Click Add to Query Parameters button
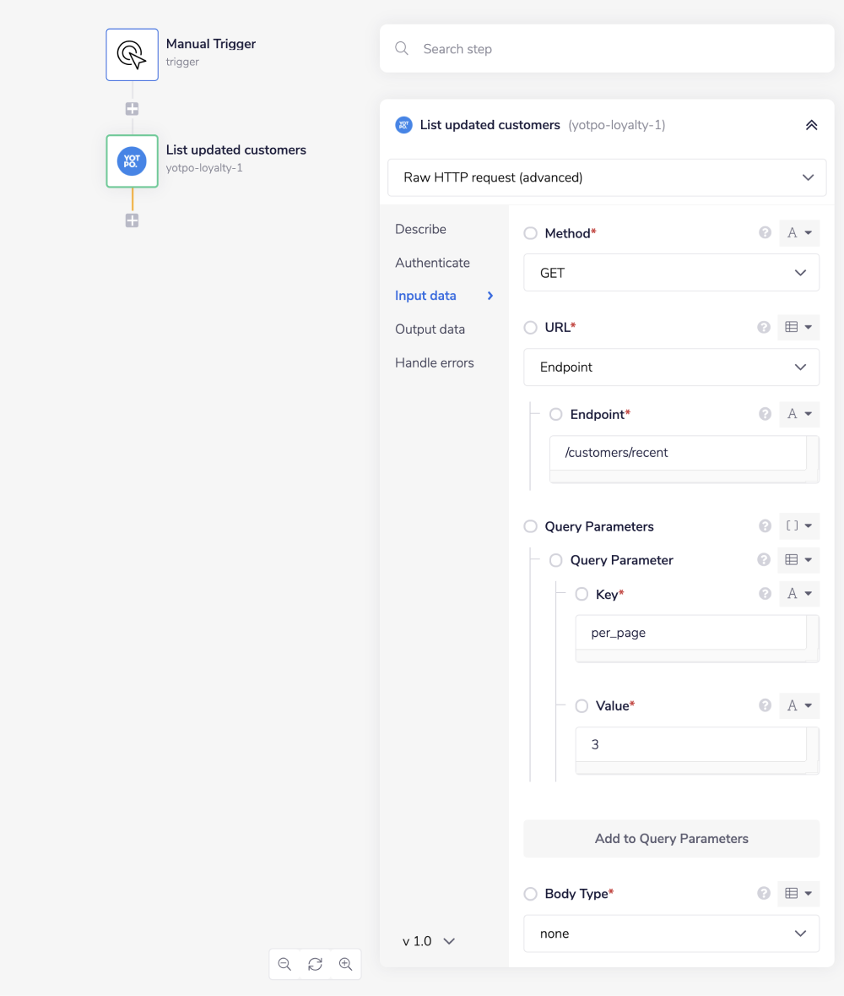 (x=671, y=839)
